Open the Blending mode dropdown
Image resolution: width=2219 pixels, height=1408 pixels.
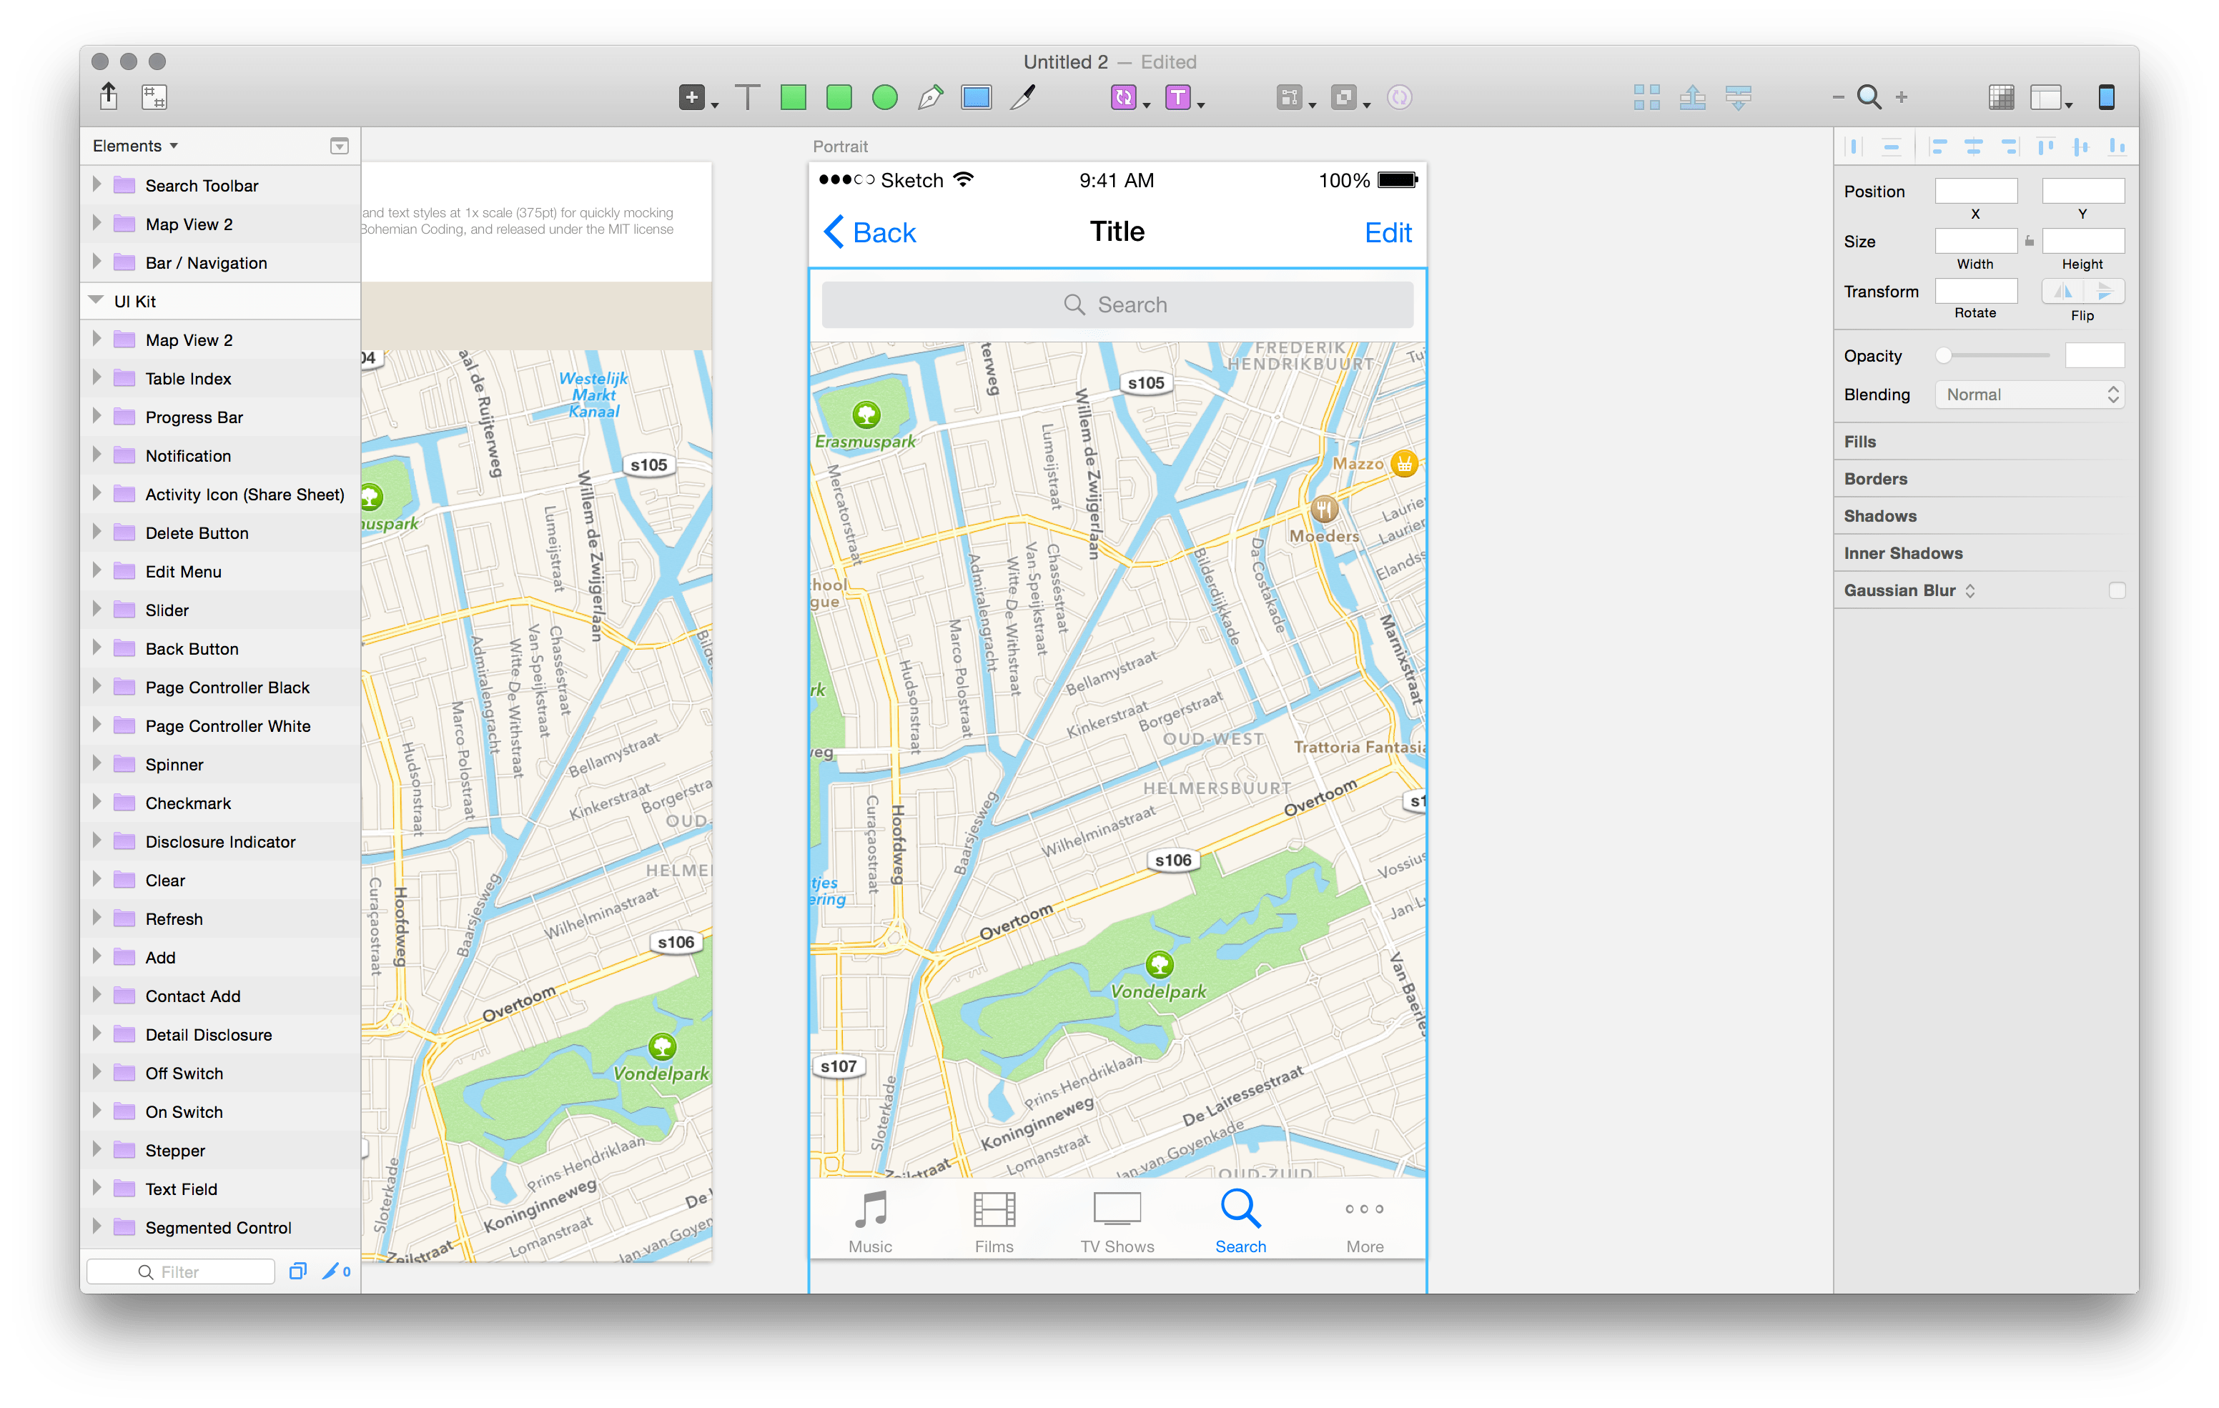point(2029,395)
